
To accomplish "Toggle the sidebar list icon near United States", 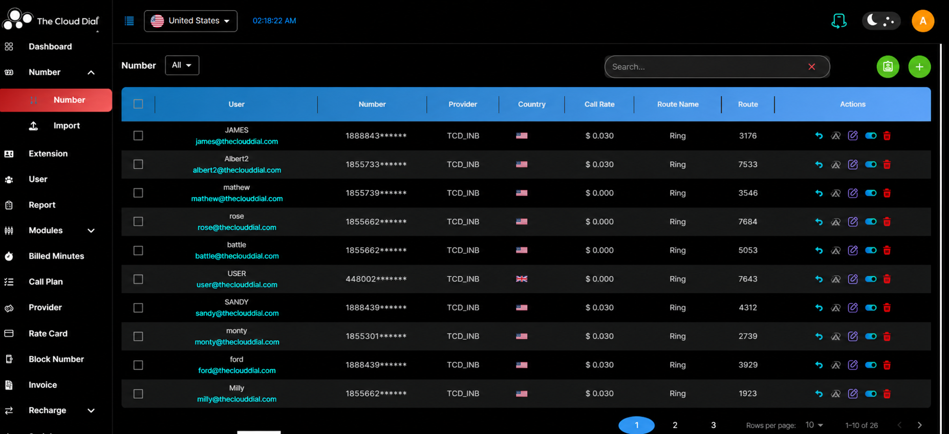I will pyautogui.click(x=130, y=21).
